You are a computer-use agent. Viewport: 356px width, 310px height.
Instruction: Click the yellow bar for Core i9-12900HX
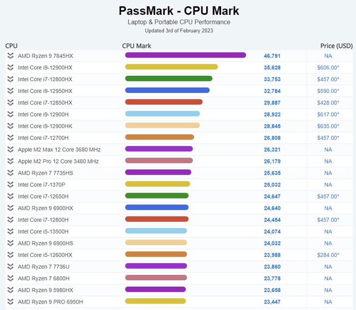(172, 67)
